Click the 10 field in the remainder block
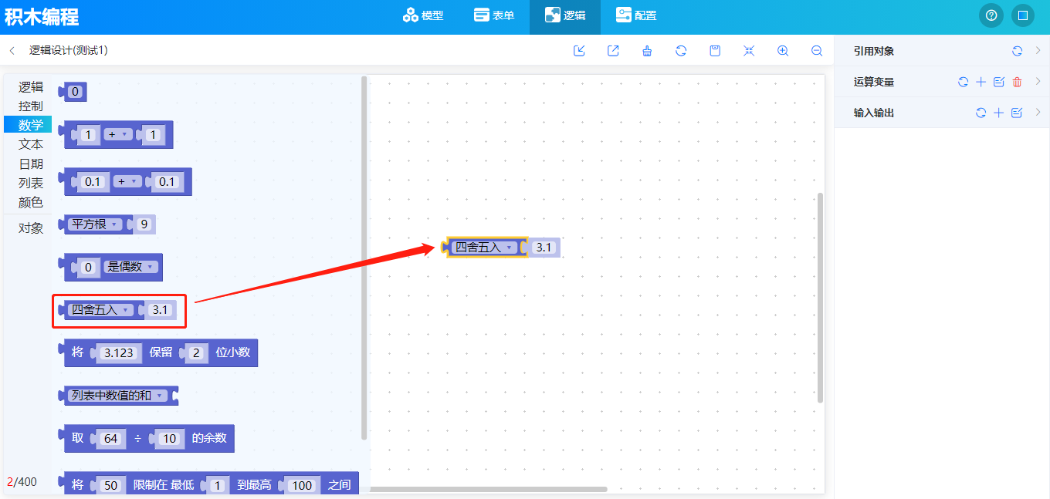 pos(169,438)
